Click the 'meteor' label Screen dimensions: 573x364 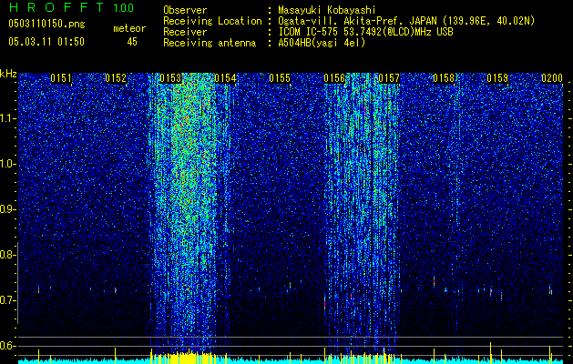(x=129, y=28)
